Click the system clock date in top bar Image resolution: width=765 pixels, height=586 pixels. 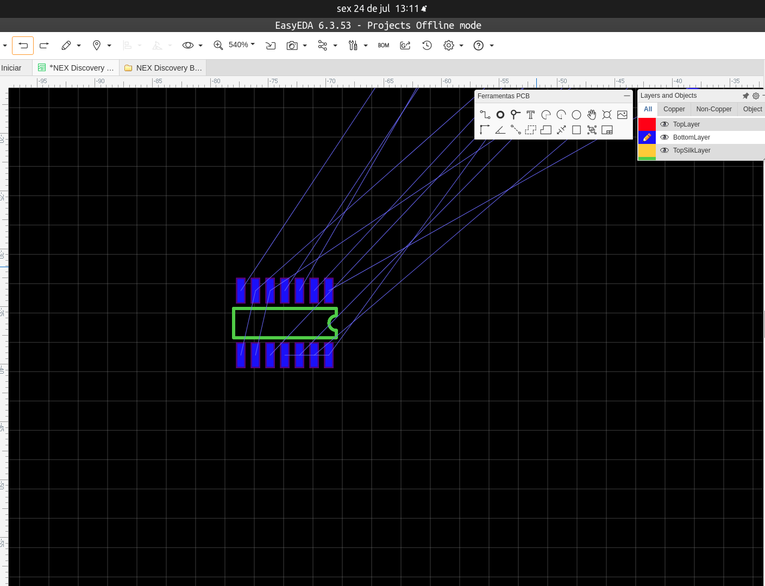(378, 9)
